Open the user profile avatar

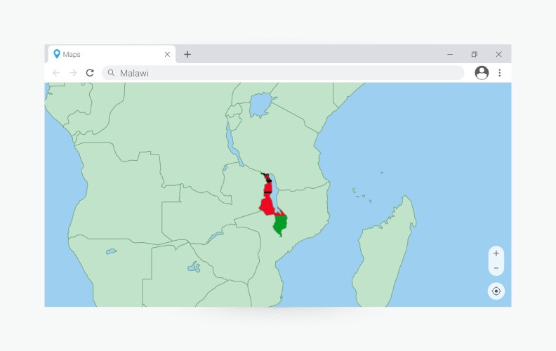coord(482,73)
